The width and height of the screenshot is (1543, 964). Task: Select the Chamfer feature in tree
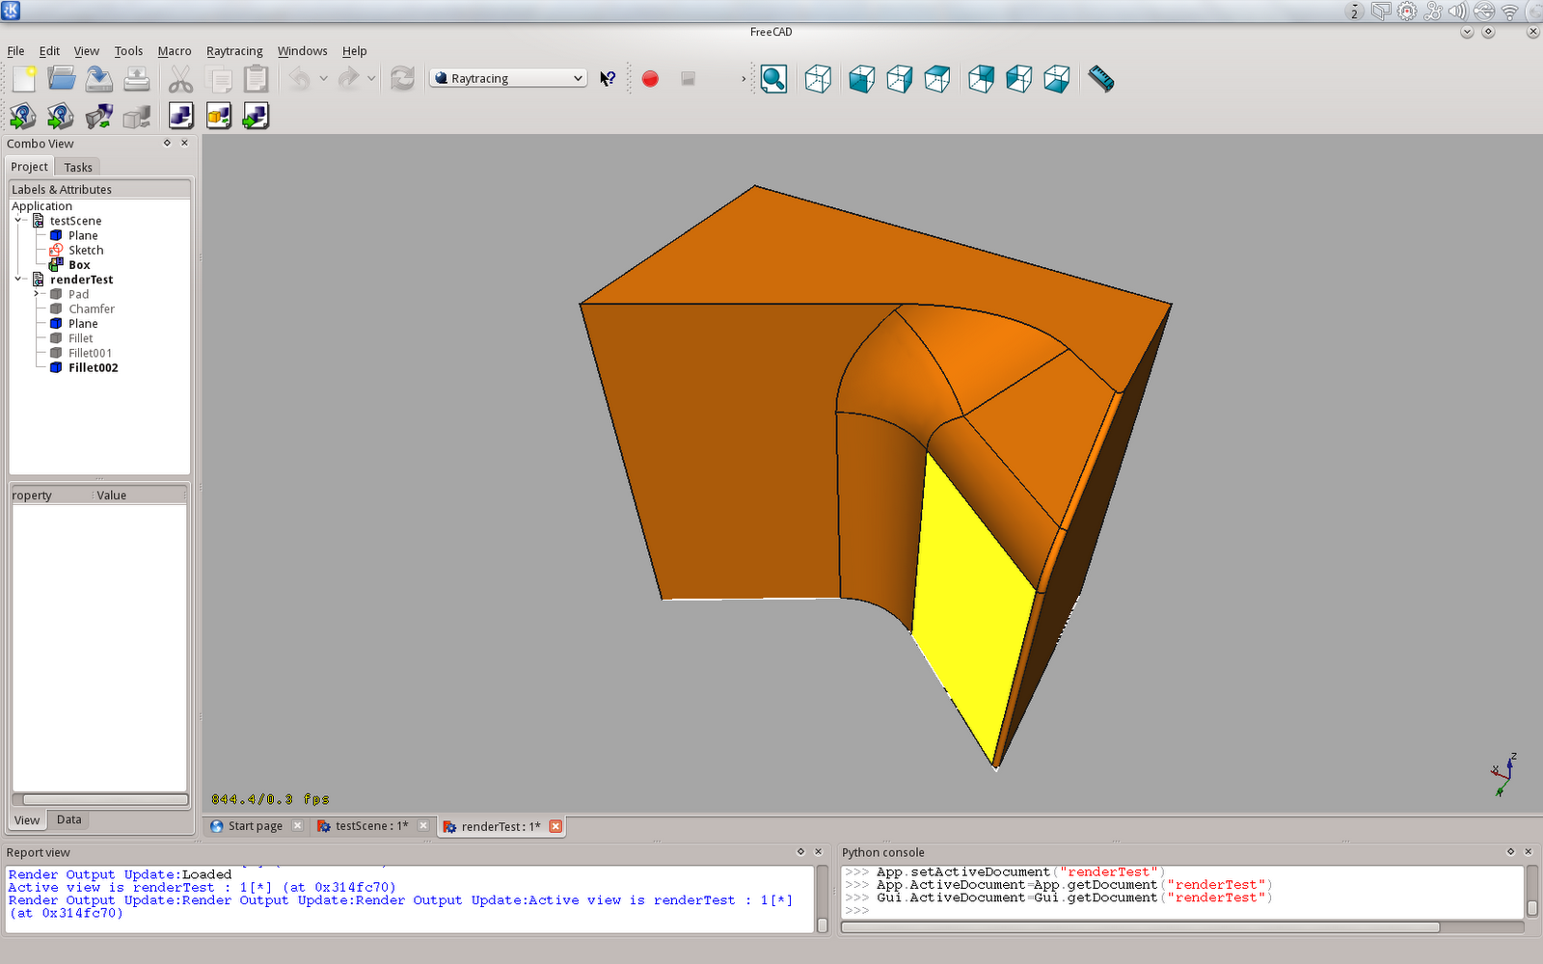91,308
